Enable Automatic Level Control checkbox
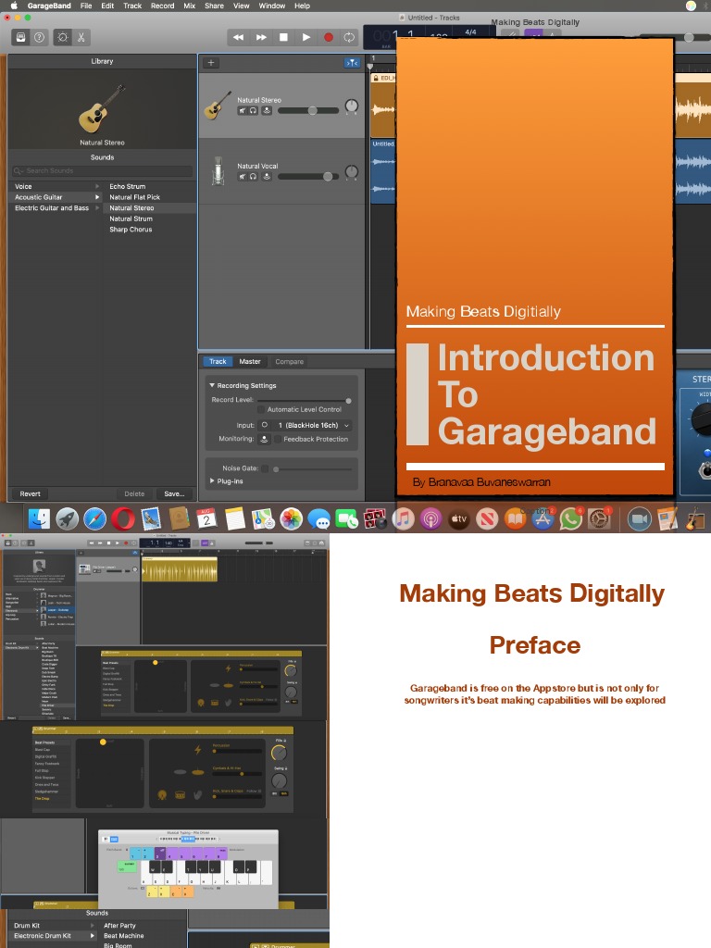 point(262,410)
